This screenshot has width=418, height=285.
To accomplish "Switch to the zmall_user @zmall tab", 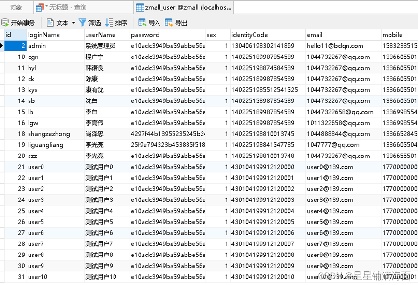I will pos(184,7).
